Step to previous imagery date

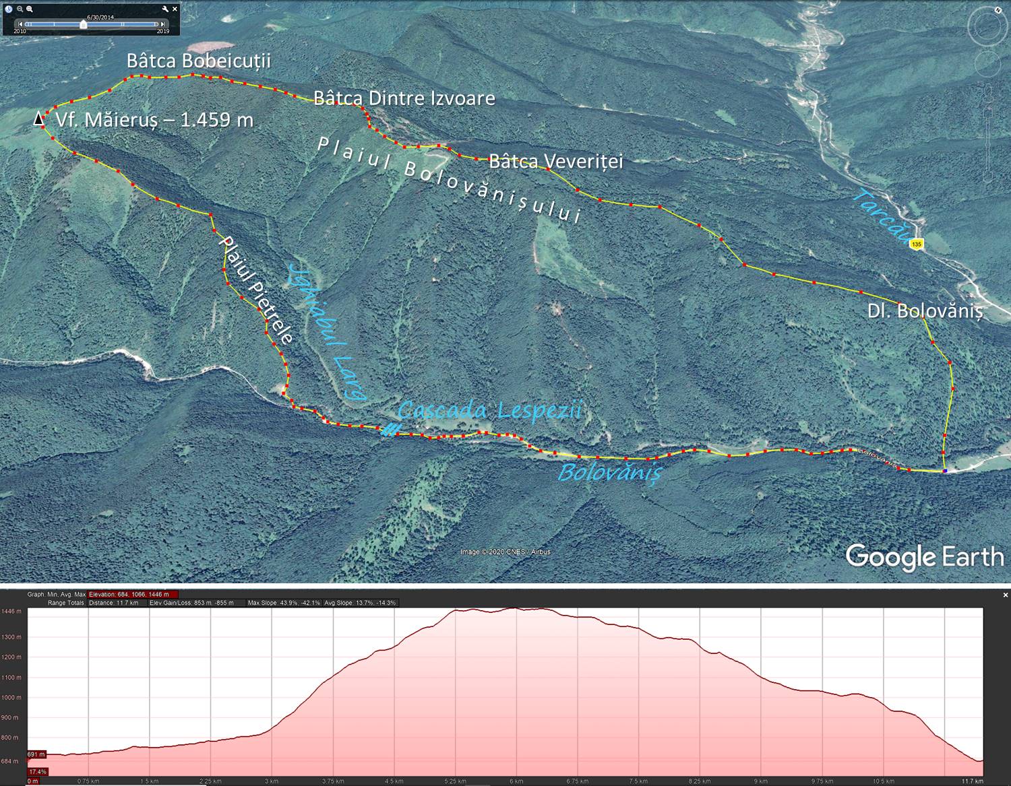(x=20, y=24)
